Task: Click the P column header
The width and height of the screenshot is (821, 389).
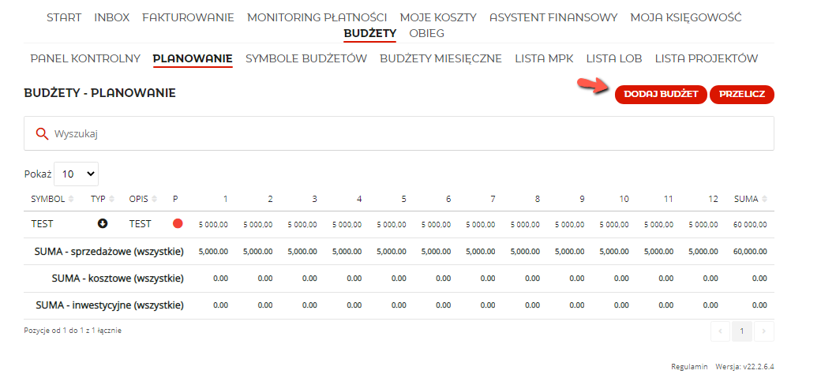Action: pyautogui.click(x=175, y=199)
